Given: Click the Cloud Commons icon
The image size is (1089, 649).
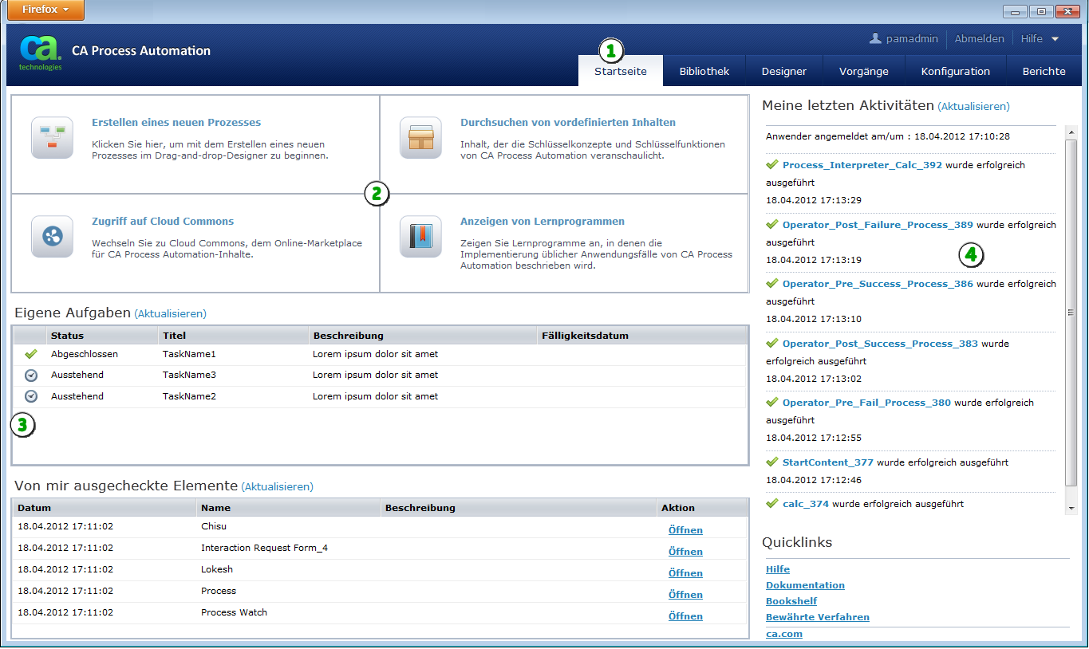Looking at the screenshot, I should coord(52,236).
